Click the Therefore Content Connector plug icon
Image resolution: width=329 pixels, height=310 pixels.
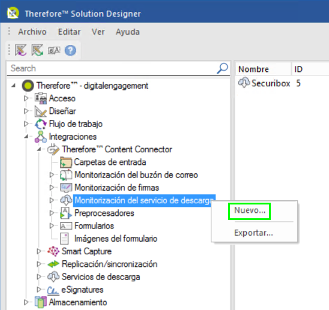point(53,149)
